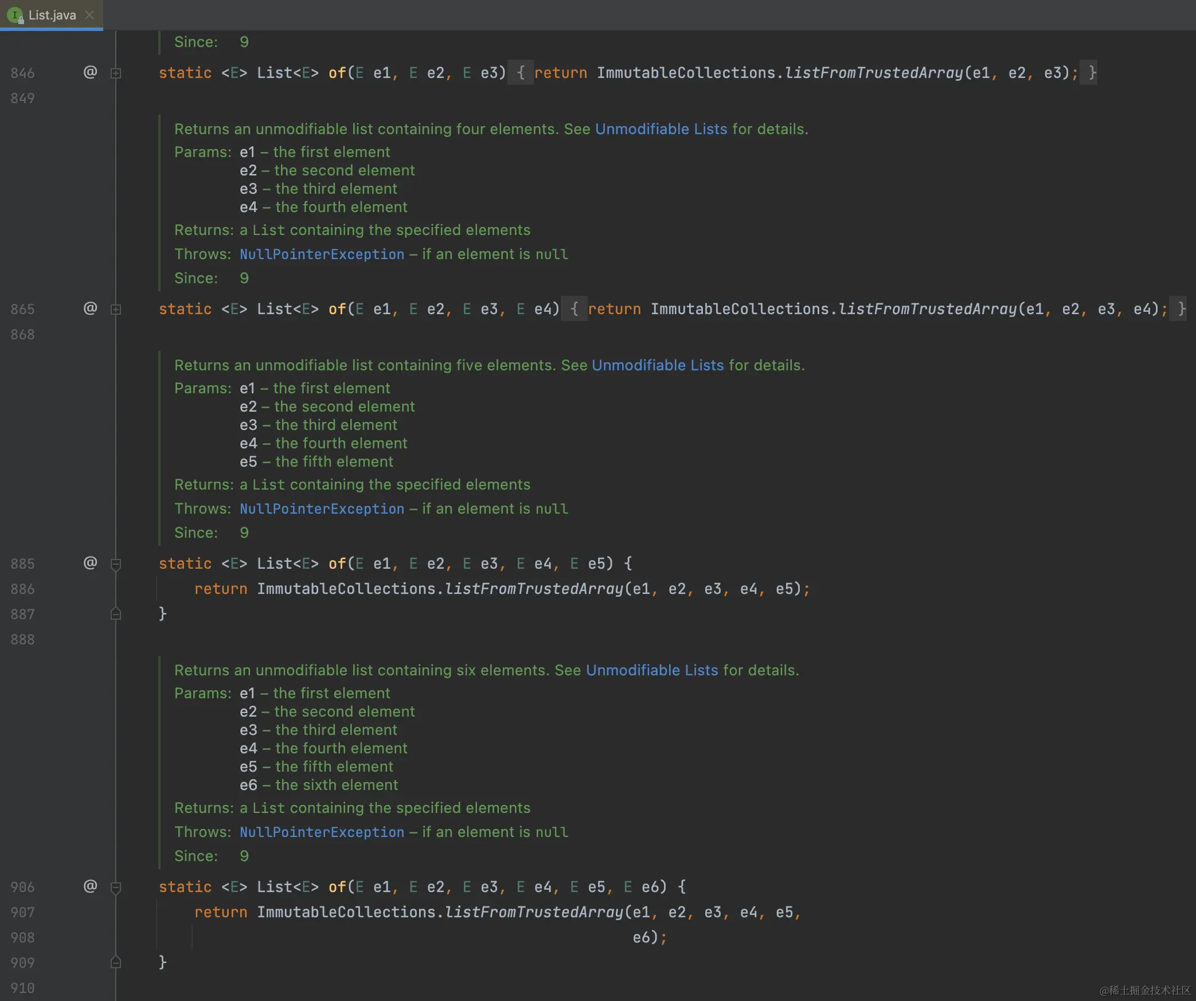Open NullPointerException link in four elements doc
The width and height of the screenshot is (1196, 1001).
[322, 254]
